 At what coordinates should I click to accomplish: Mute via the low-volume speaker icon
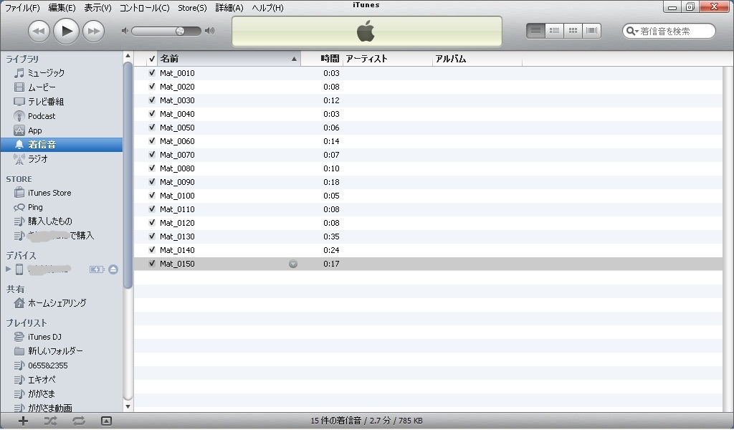(125, 31)
